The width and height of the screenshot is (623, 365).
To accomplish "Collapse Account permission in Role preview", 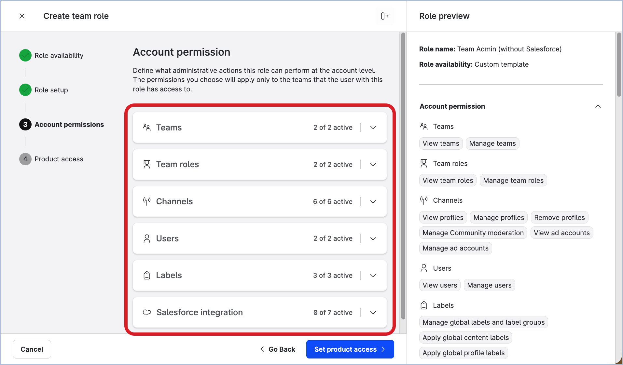I will tap(598, 106).
